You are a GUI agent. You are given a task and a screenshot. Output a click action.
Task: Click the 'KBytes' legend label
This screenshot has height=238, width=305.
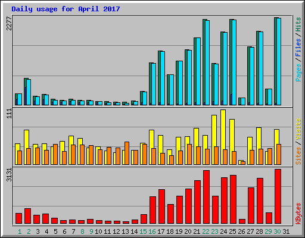(298, 214)
